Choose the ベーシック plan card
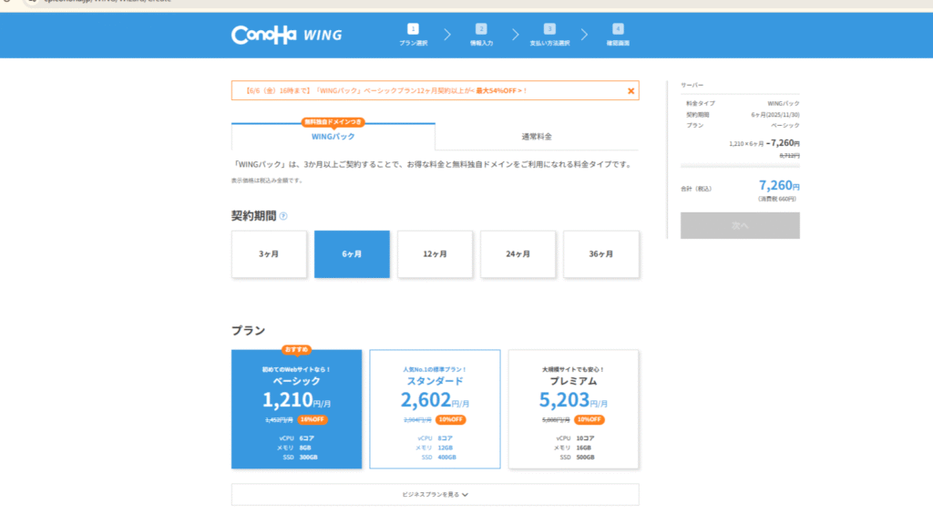 [296, 409]
